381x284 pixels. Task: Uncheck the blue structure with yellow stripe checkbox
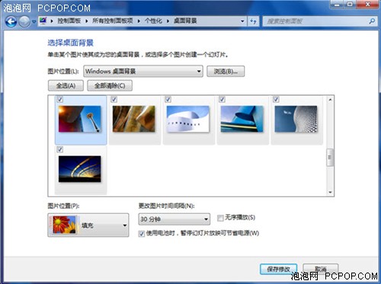(x=223, y=99)
